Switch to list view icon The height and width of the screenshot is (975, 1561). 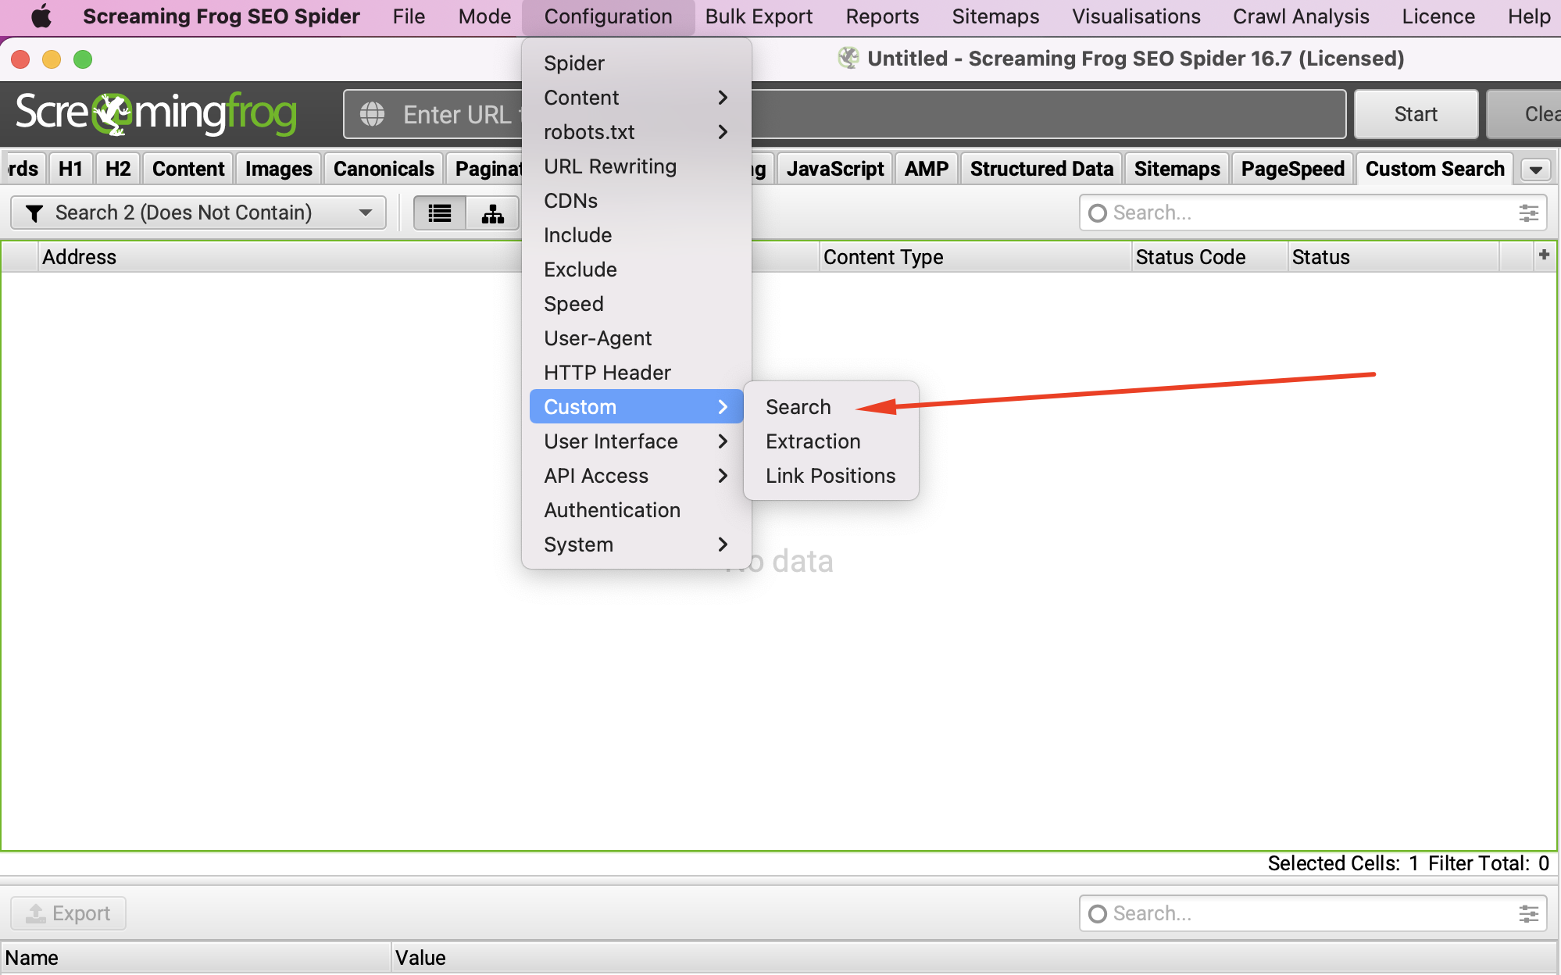pos(440,213)
